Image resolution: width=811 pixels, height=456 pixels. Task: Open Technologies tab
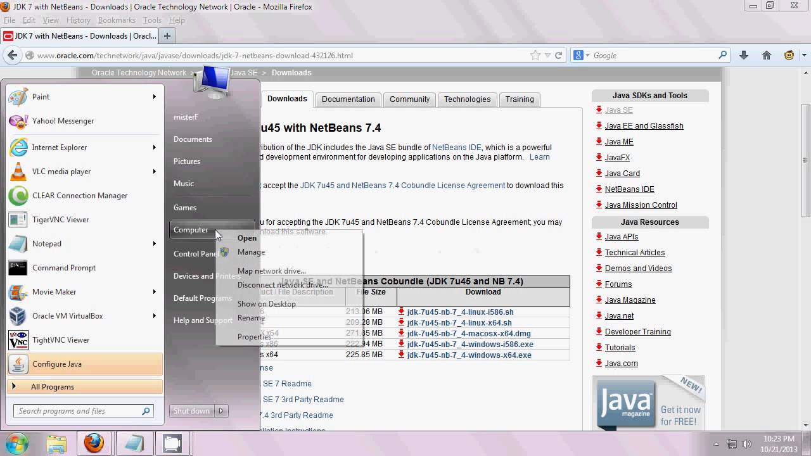point(467,99)
